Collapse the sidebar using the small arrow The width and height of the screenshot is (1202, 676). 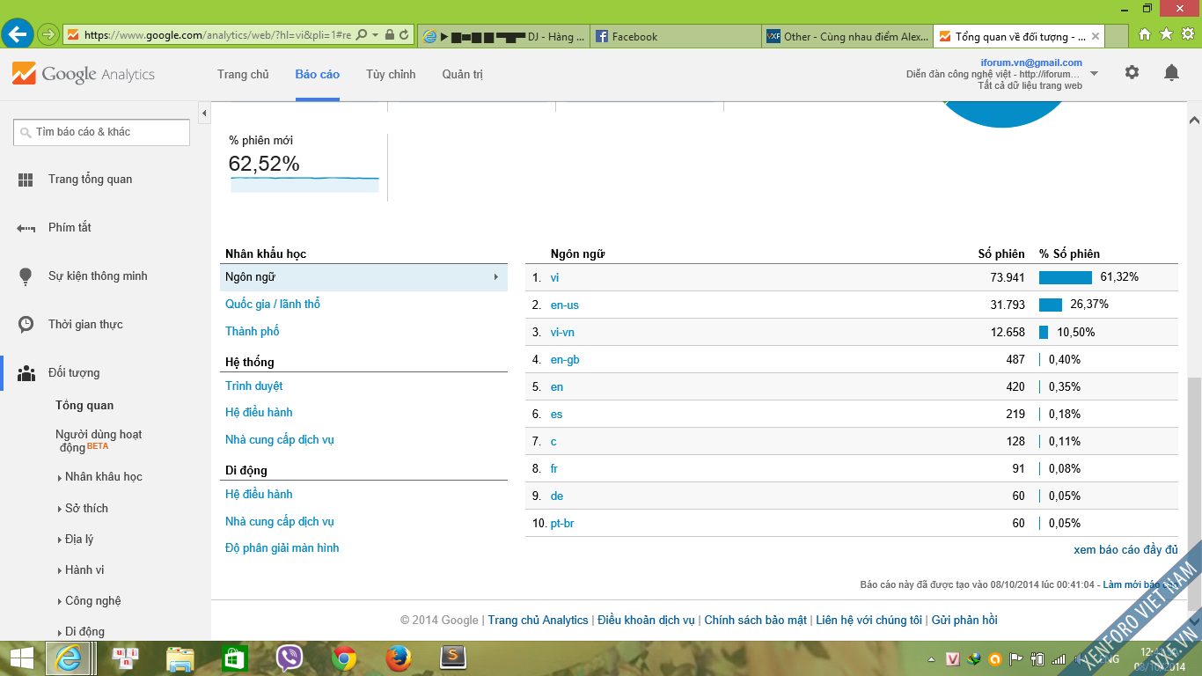(204, 114)
